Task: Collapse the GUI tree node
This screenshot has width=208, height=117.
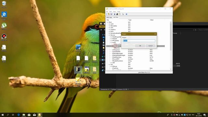Action: (x=110, y=64)
